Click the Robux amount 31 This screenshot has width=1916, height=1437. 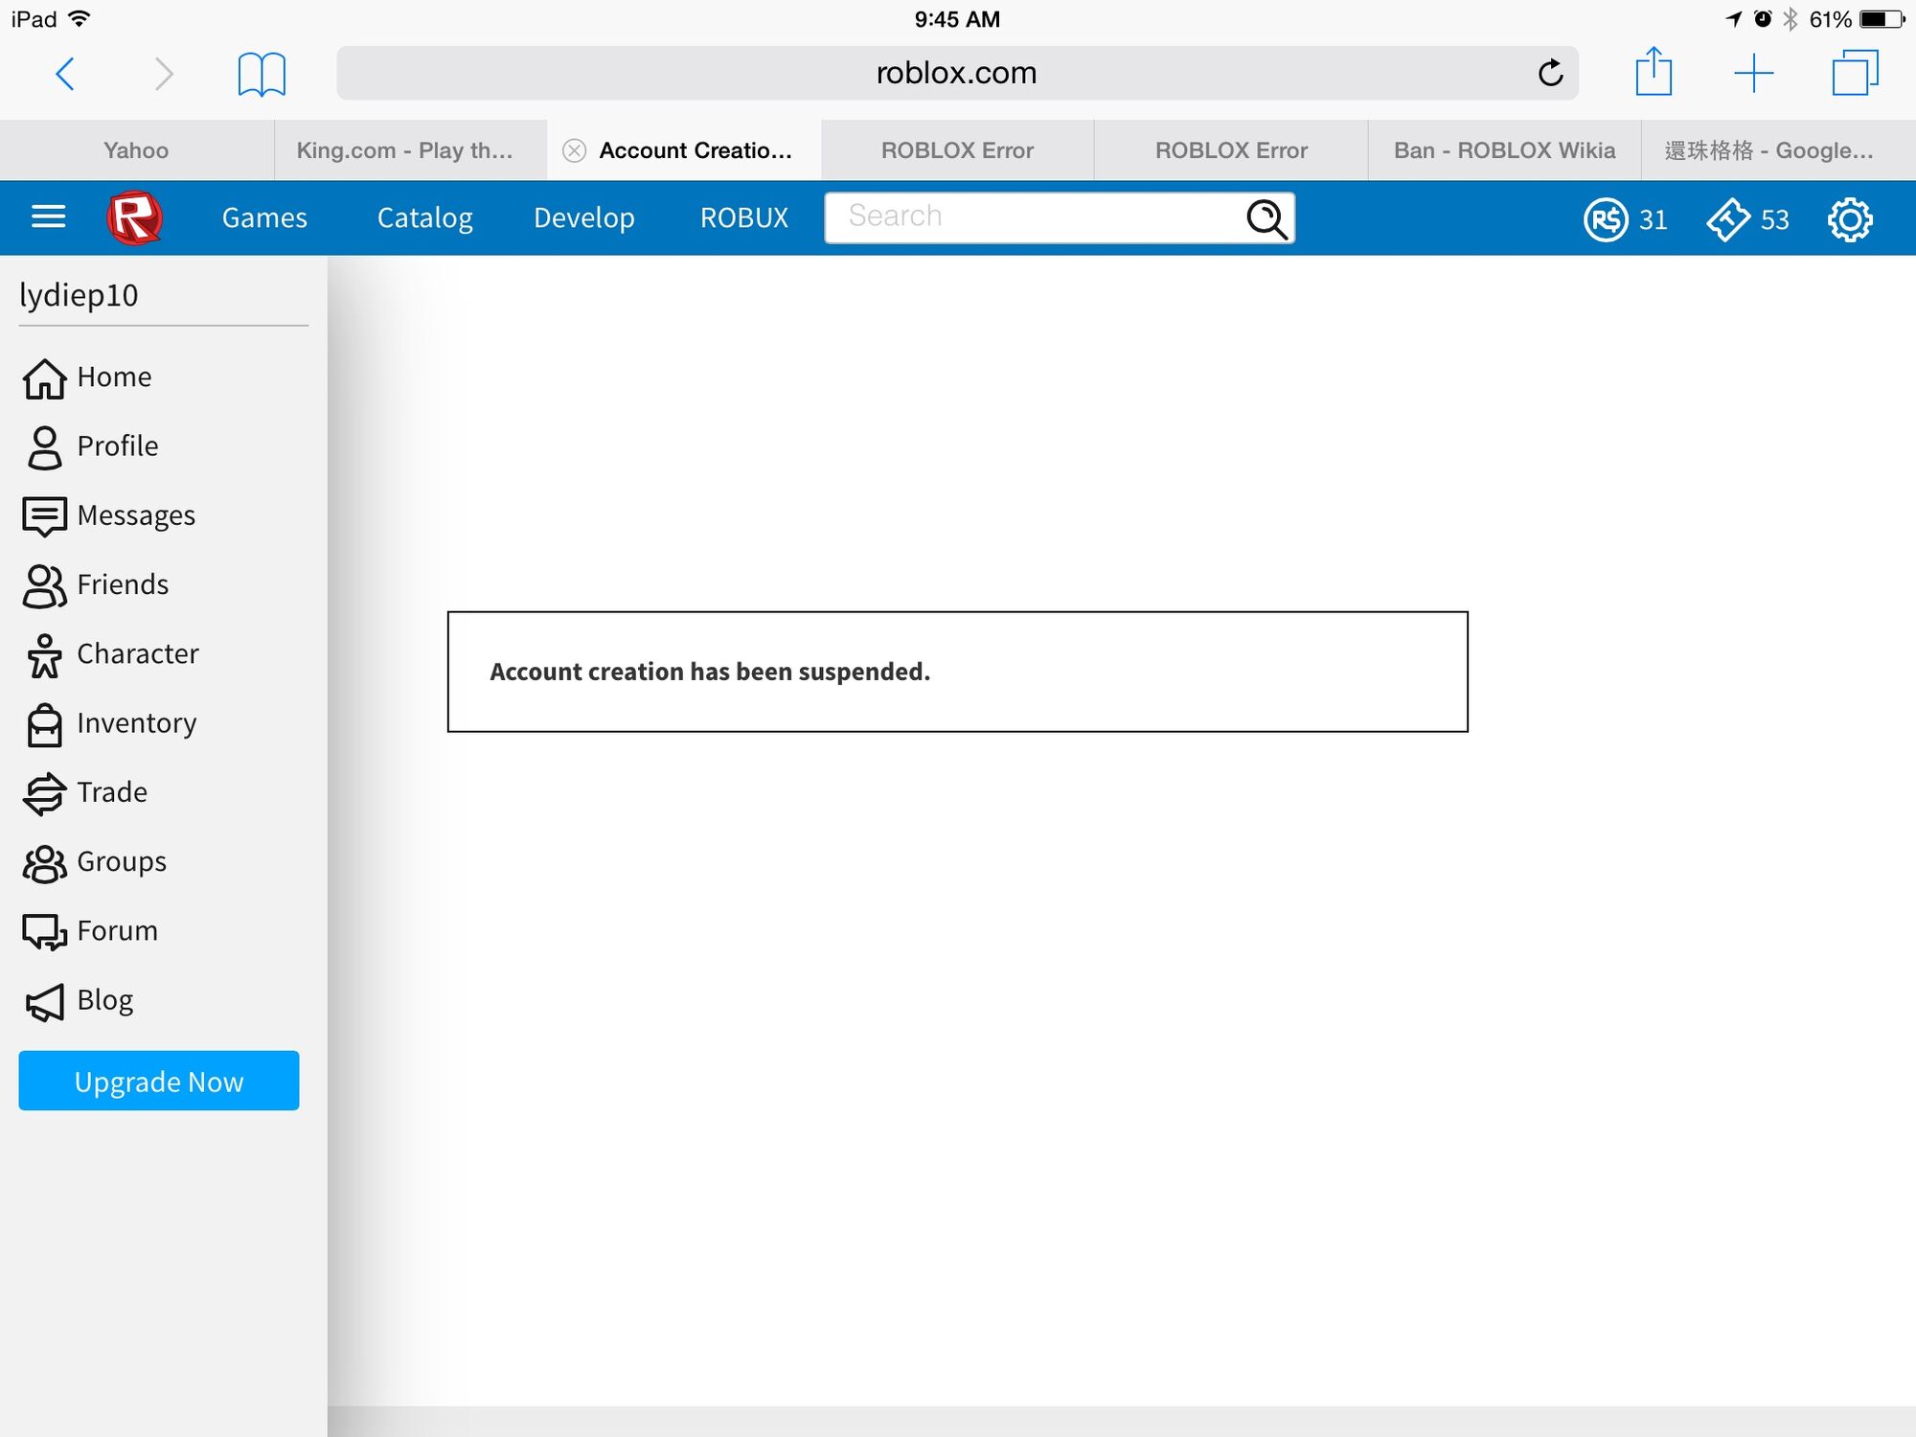pyautogui.click(x=1653, y=220)
